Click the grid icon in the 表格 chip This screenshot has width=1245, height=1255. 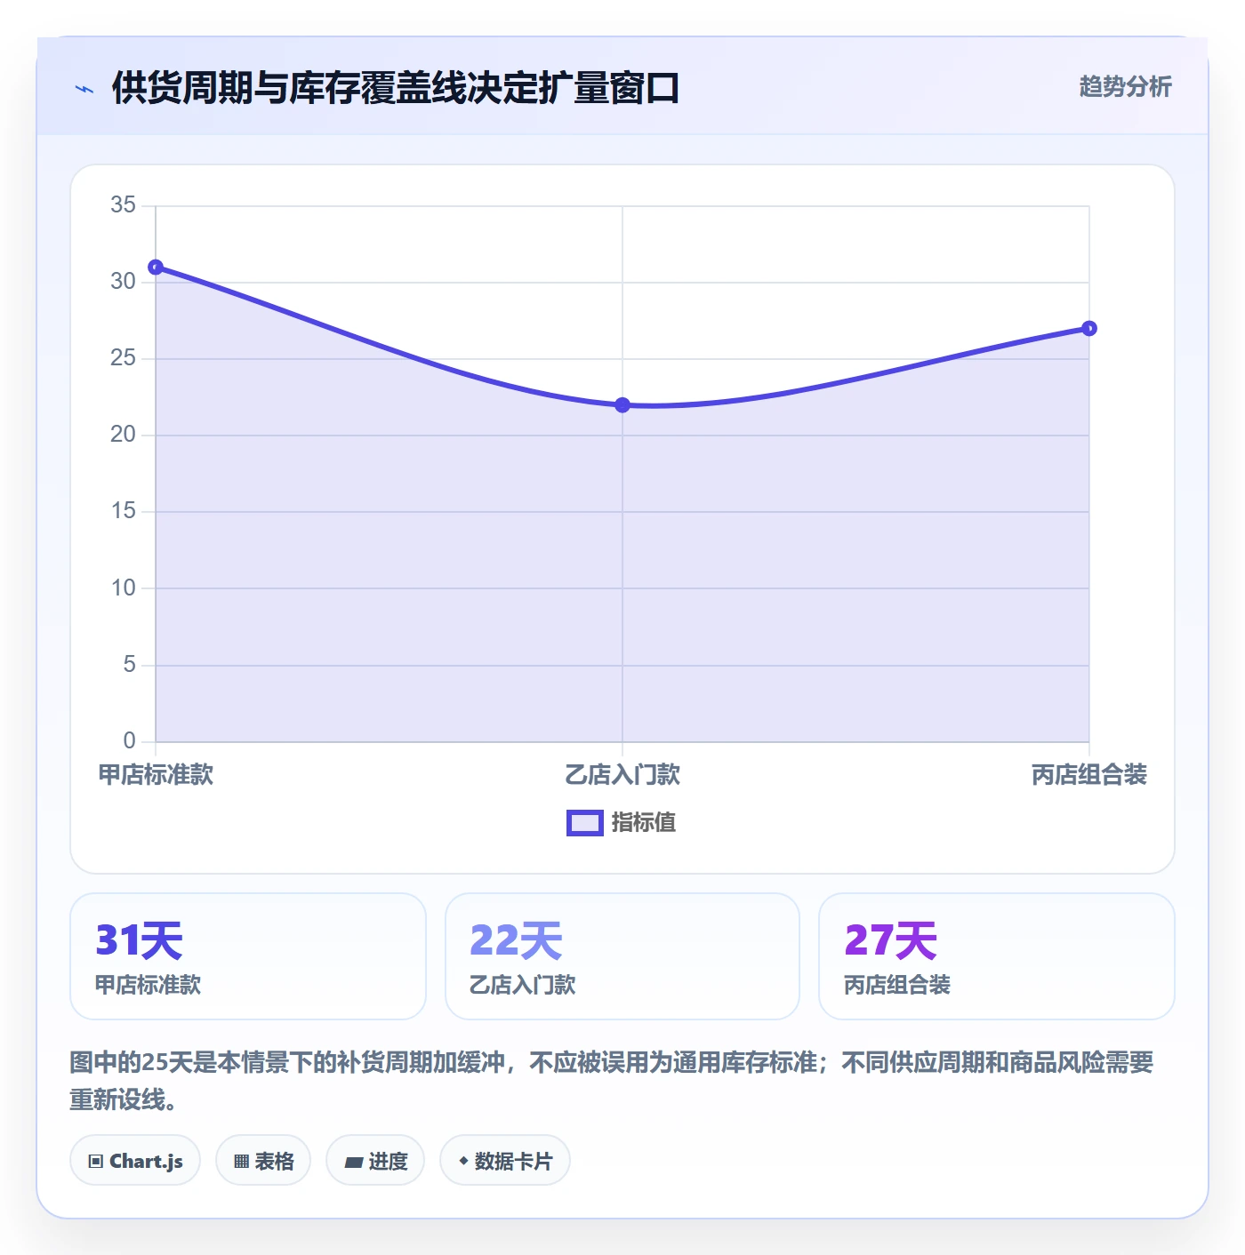click(x=241, y=1162)
